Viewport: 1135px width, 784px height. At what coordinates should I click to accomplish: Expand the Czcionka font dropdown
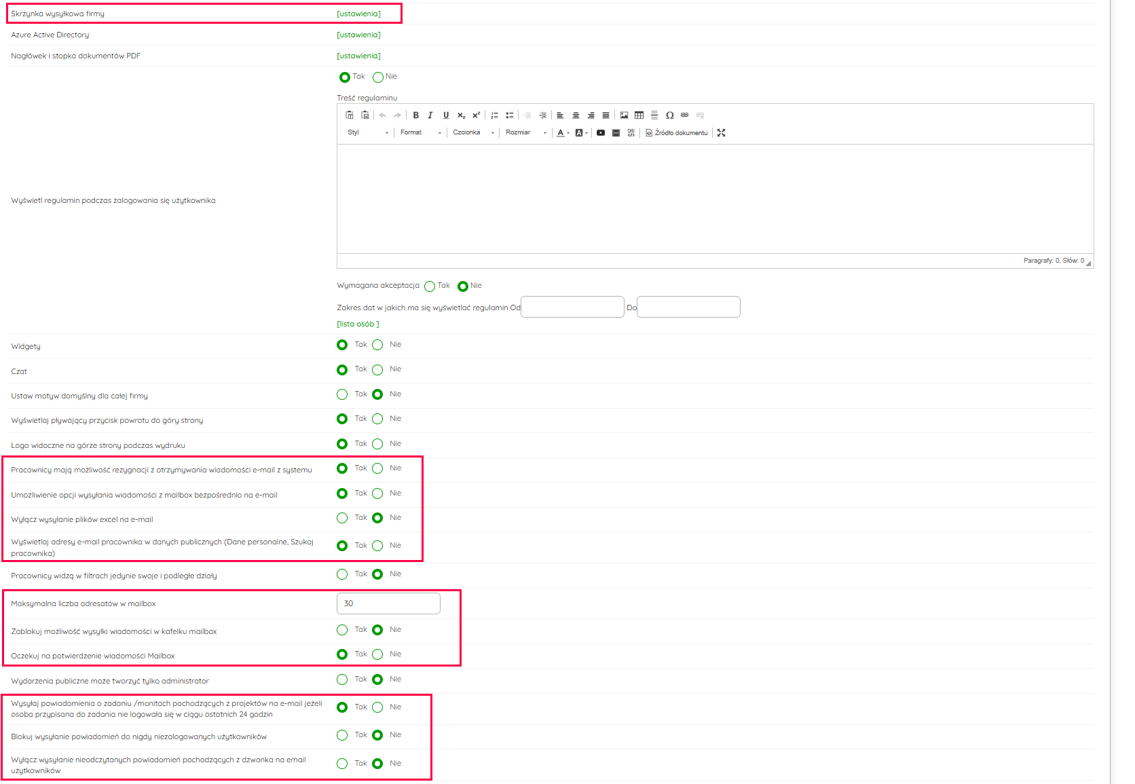473,133
